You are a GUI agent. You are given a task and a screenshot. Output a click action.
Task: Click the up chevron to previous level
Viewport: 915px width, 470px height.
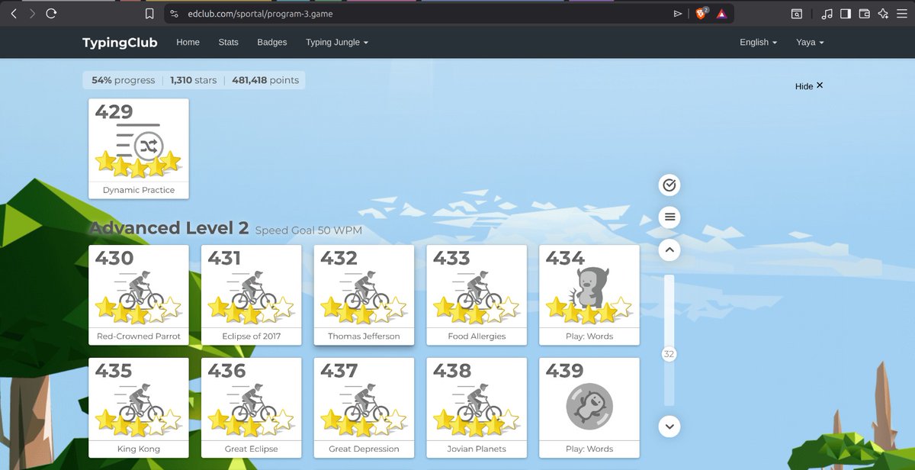[669, 250]
